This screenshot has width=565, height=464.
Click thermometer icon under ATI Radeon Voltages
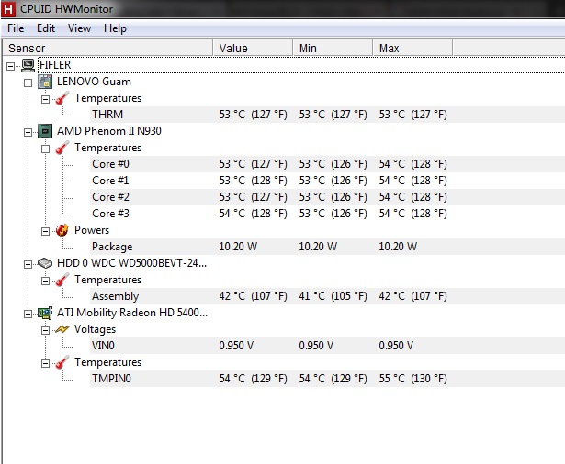62,362
